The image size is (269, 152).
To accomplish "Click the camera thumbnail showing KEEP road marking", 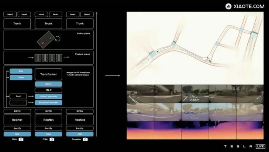I will tap(195, 94).
